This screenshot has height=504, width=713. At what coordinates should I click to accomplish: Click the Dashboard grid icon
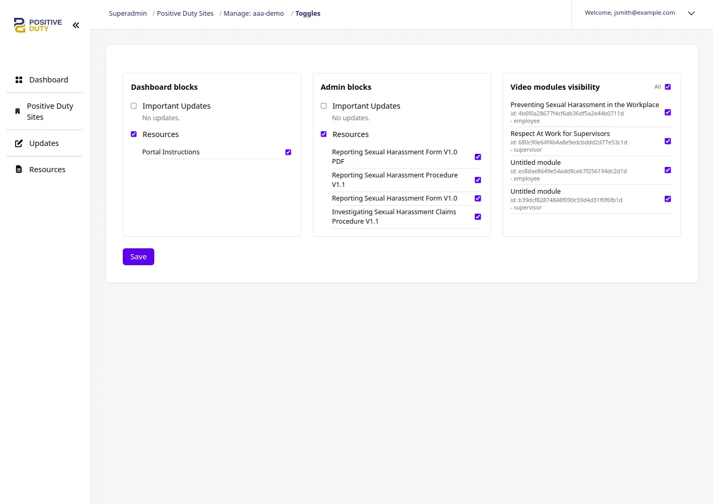click(19, 80)
